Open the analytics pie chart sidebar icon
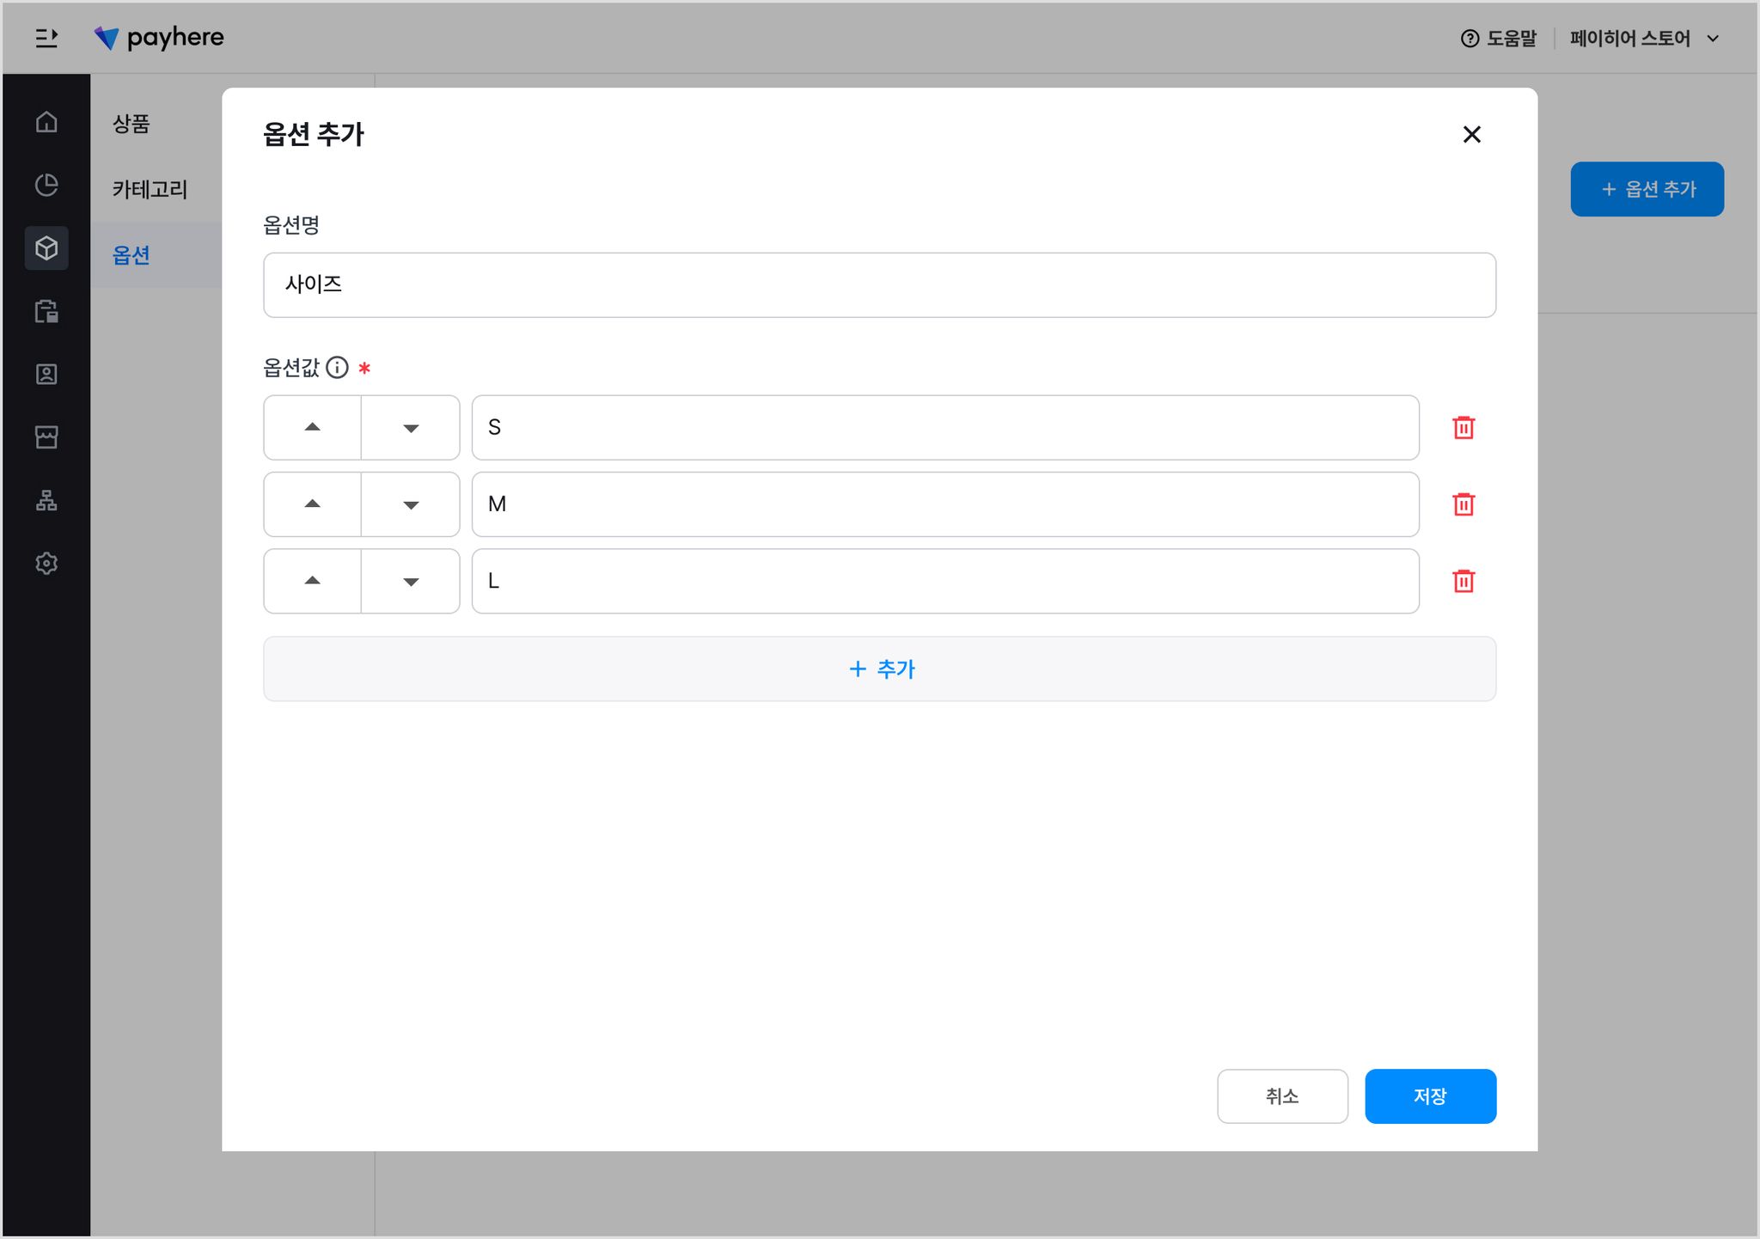The width and height of the screenshot is (1760, 1239). [46, 185]
